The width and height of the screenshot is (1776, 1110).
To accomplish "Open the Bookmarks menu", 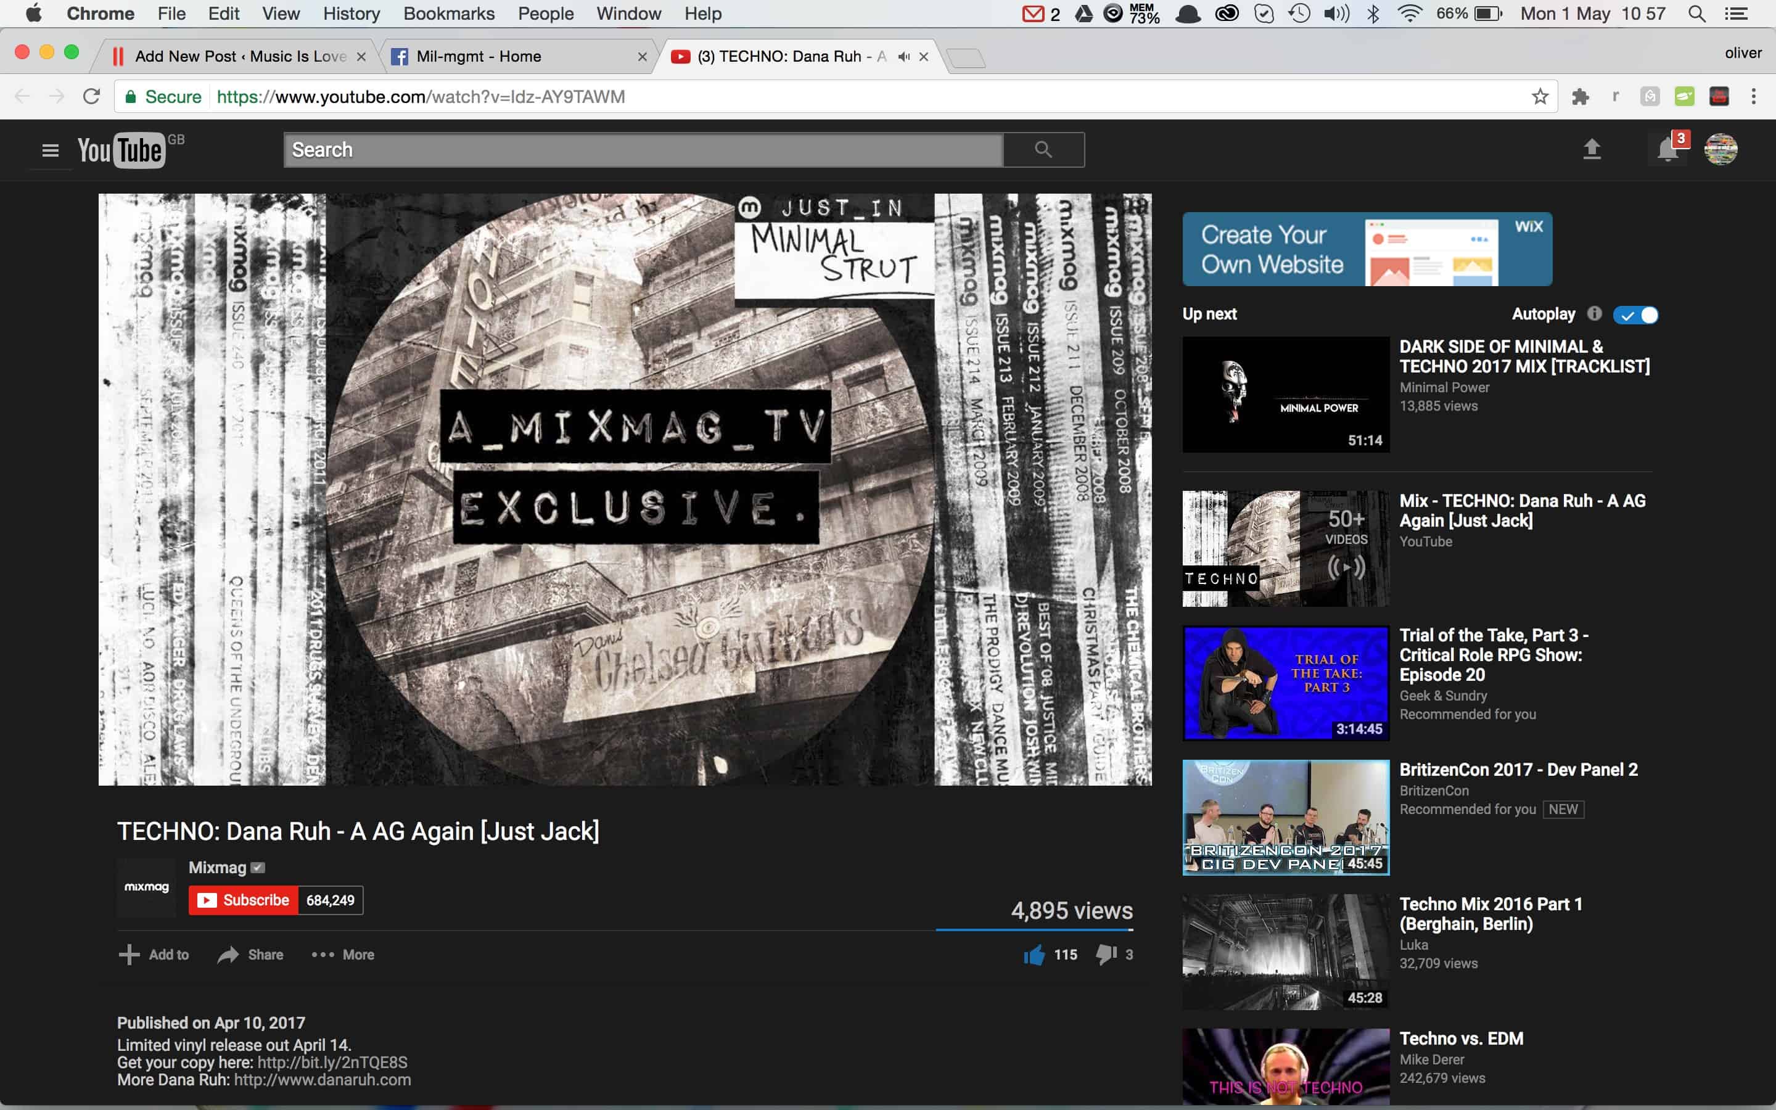I will [x=449, y=14].
